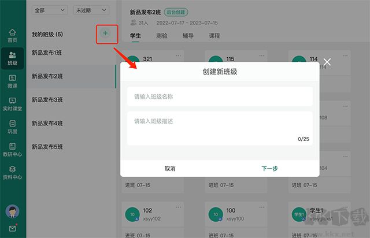Click the 取消 cancel button
Screen dimensions: 370x238
(x=170, y=169)
